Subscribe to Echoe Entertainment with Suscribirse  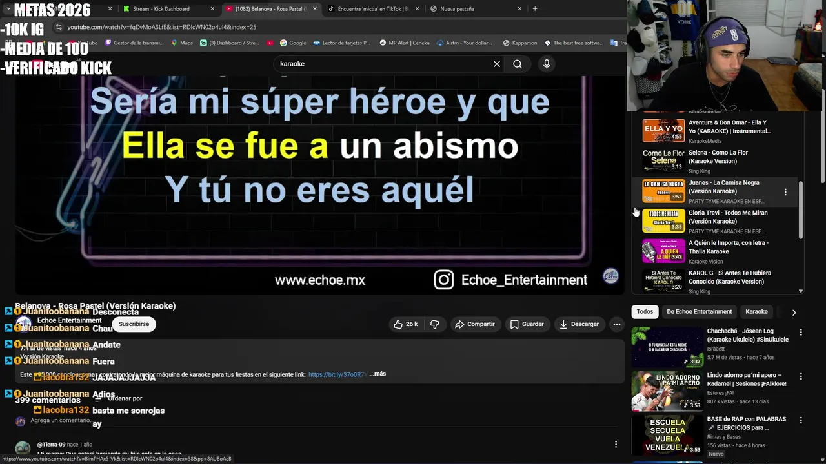pos(134,324)
